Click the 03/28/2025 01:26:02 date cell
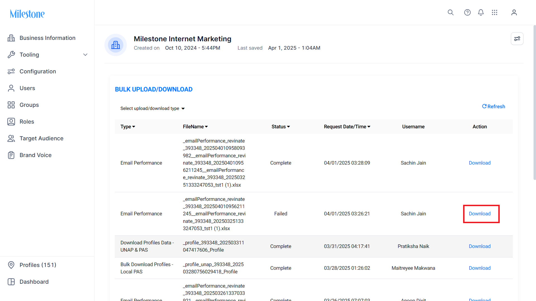The width and height of the screenshot is (536, 301). (347, 268)
